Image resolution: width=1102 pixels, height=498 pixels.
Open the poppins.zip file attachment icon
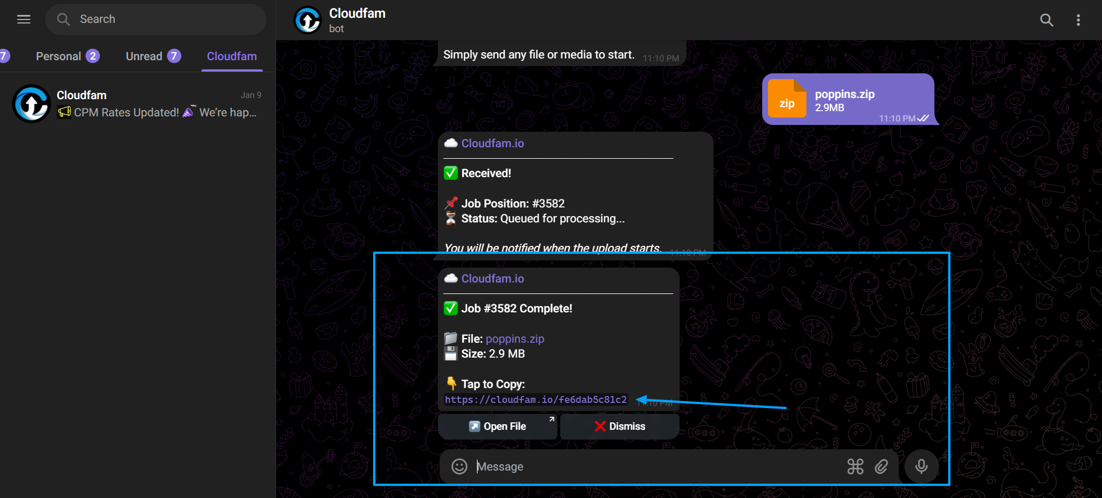pyautogui.click(x=787, y=99)
